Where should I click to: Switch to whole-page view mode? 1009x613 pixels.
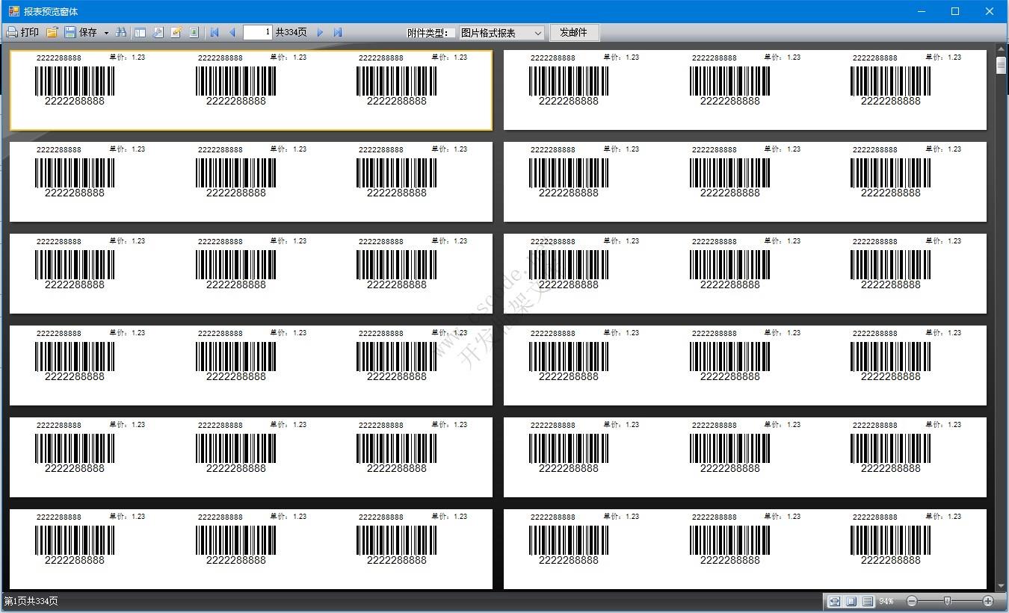[x=851, y=601]
